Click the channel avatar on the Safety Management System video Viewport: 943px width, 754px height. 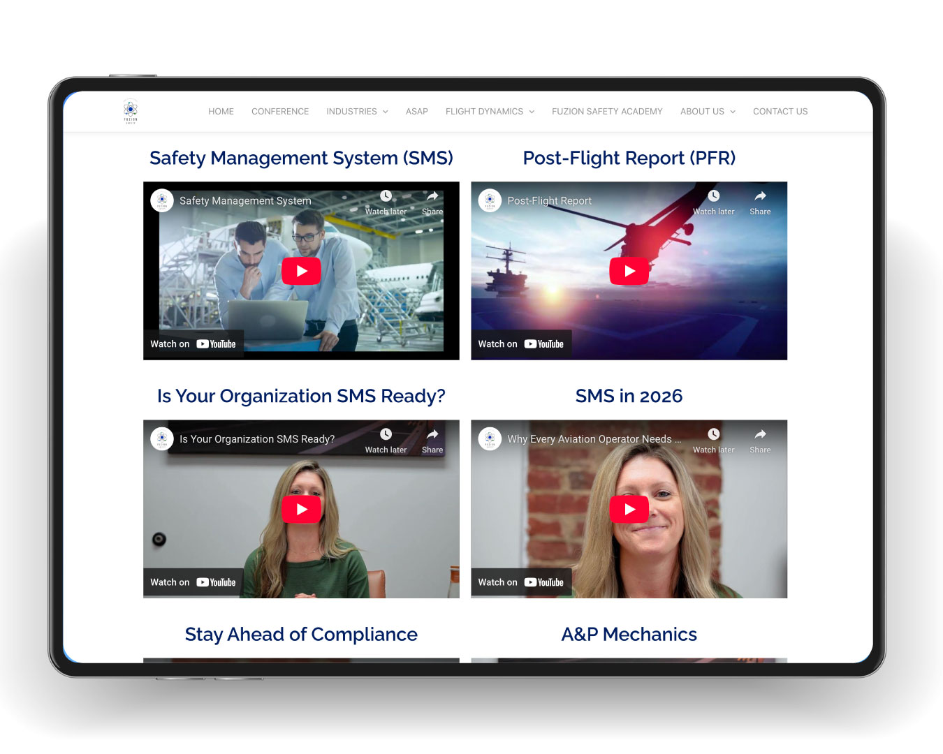pos(161,200)
